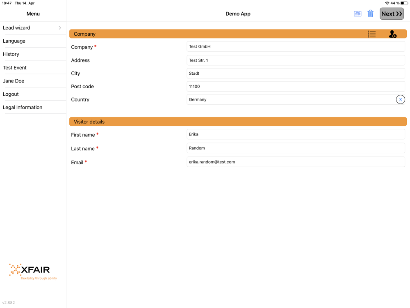The image size is (410, 308).
Task: Click the XFAIR logo
Action: click(x=33, y=271)
